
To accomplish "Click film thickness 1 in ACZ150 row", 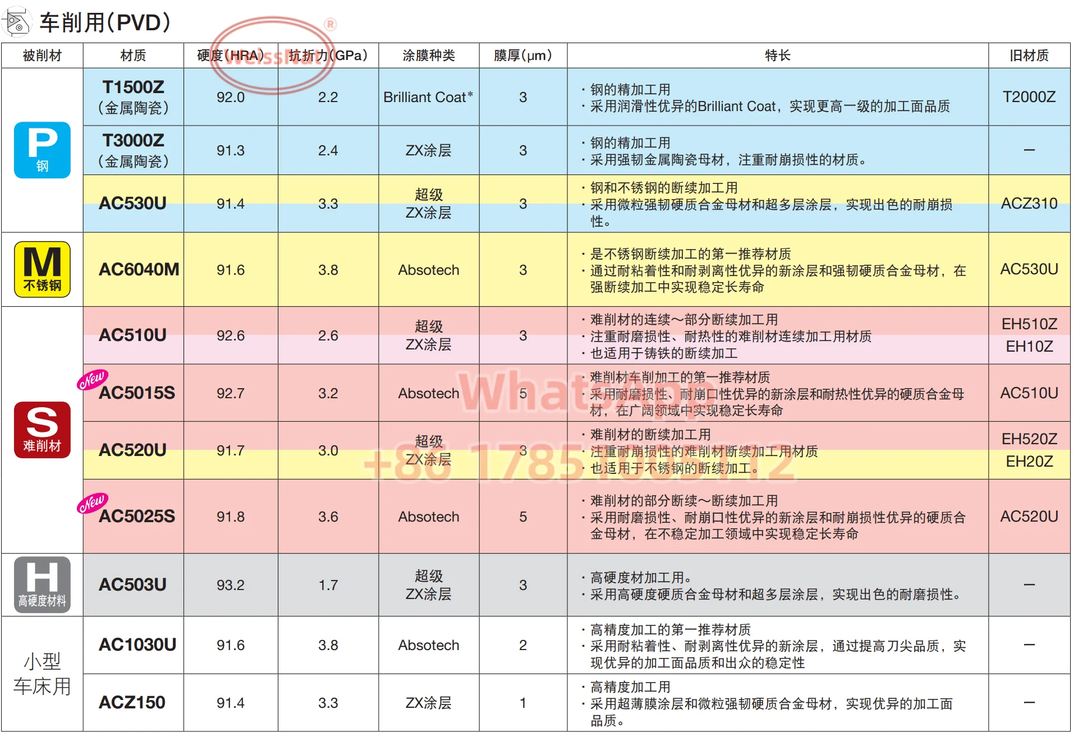I will pyautogui.click(x=523, y=703).
